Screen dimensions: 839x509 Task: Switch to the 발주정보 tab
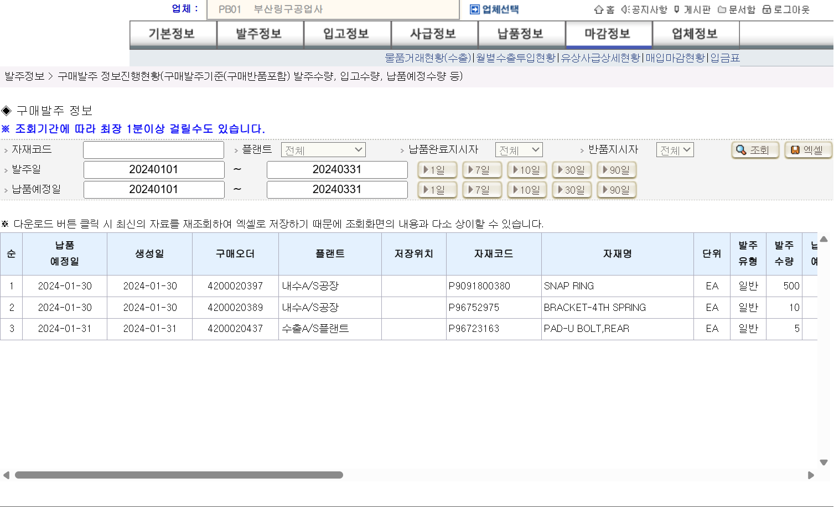(259, 34)
